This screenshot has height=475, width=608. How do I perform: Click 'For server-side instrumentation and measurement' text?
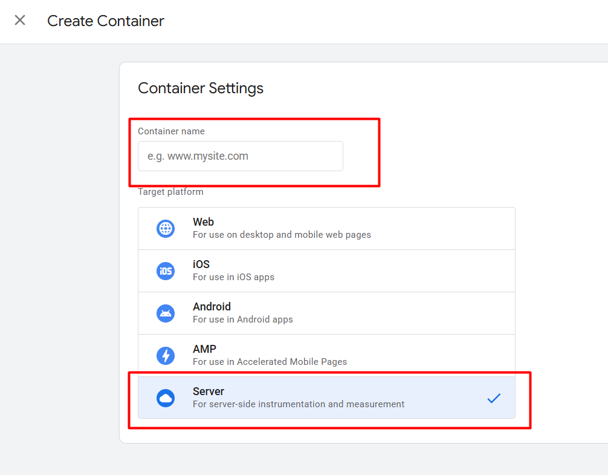point(299,404)
